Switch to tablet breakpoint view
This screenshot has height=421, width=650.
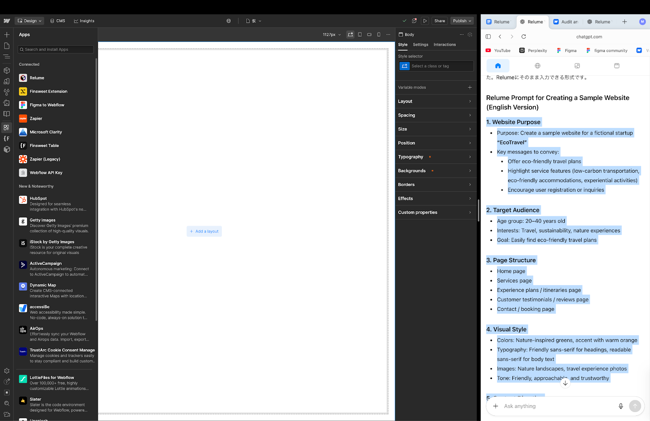pos(360,35)
